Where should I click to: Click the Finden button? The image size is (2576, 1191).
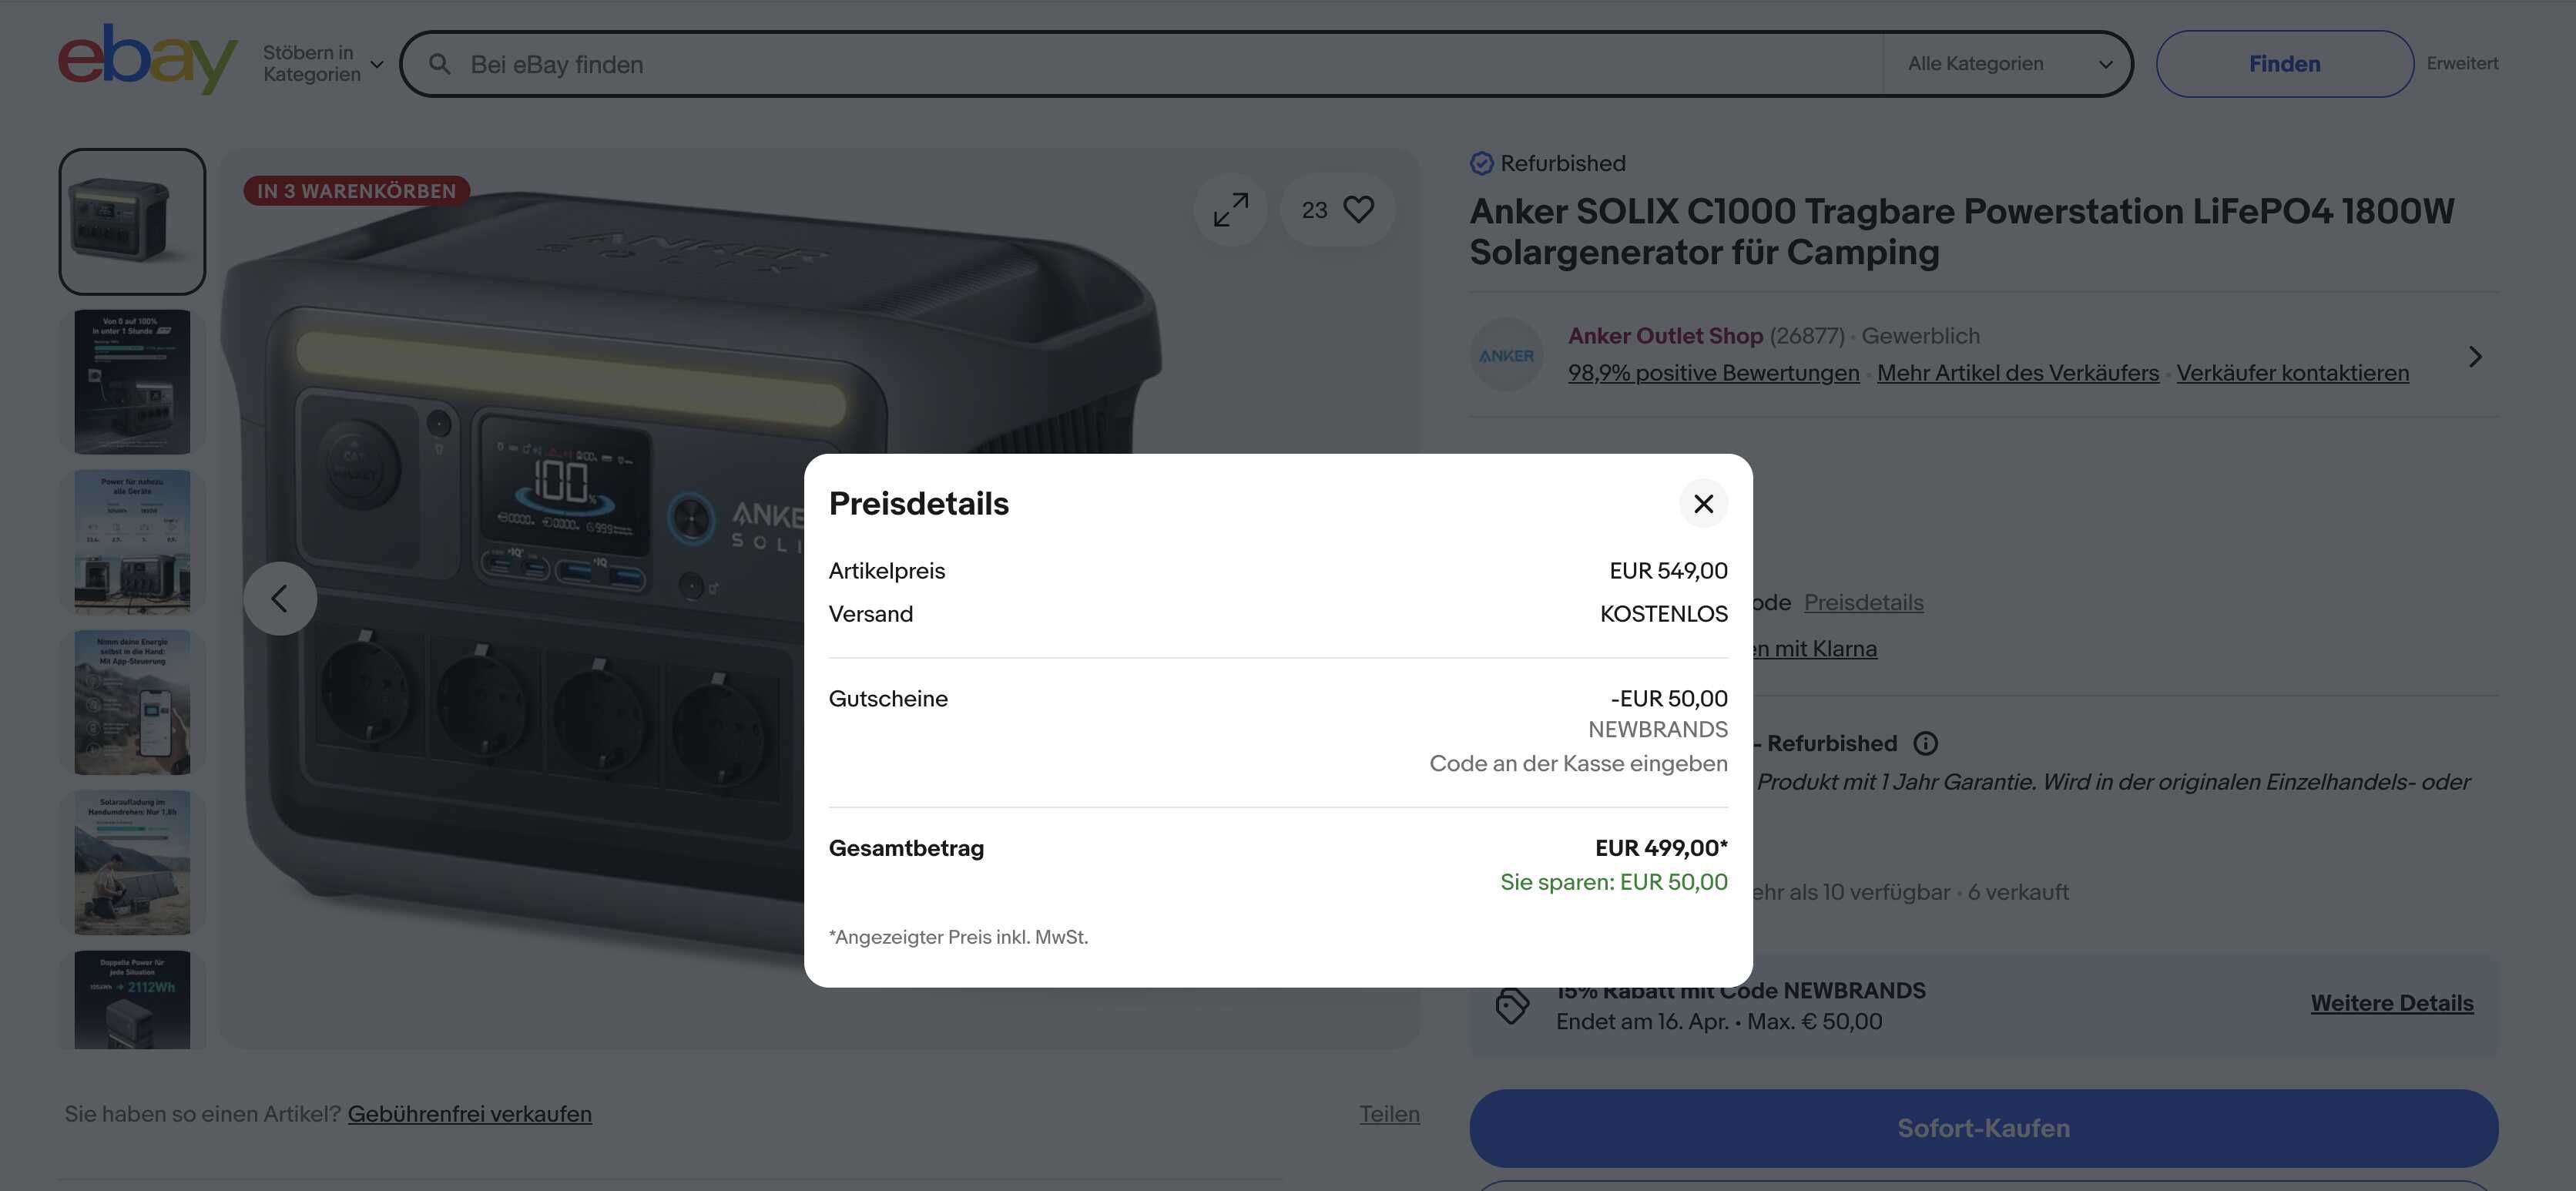pos(2284,64)
